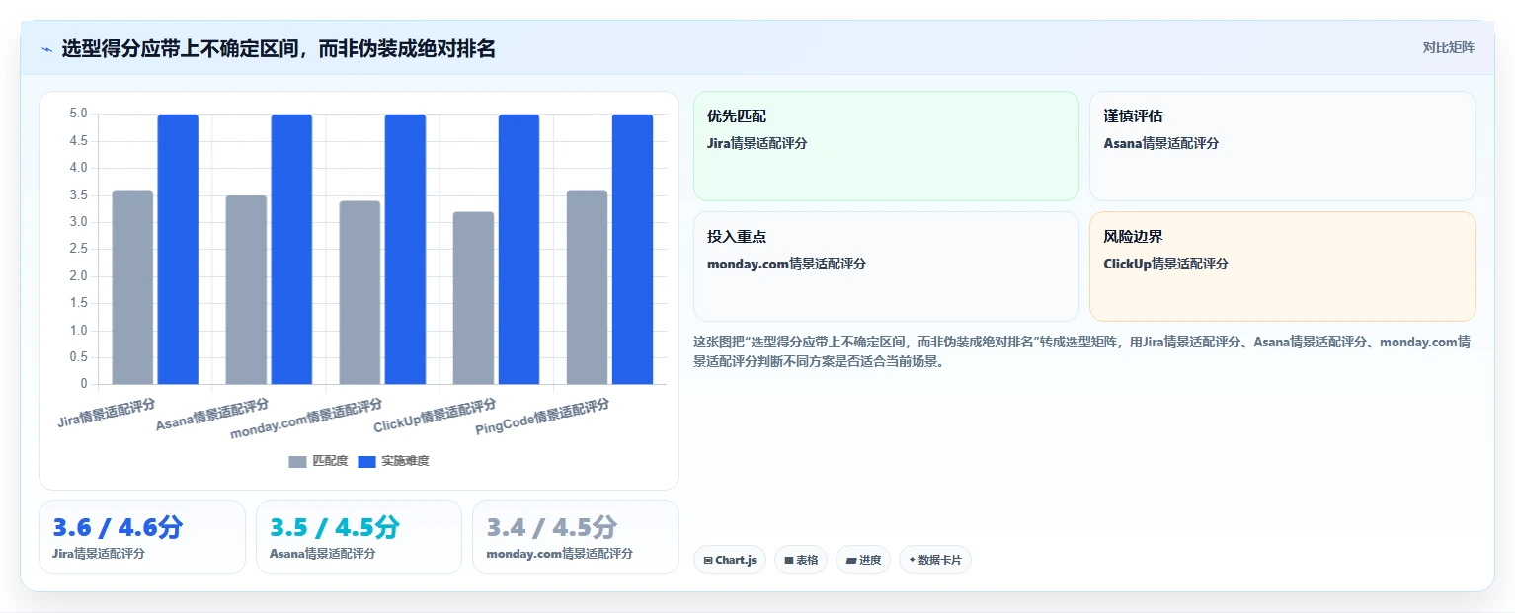Viewport: 1515px width, 613px height.
Task: Click the gray 匹配度 bar for monday.com
Action: [x=359, y=292]
